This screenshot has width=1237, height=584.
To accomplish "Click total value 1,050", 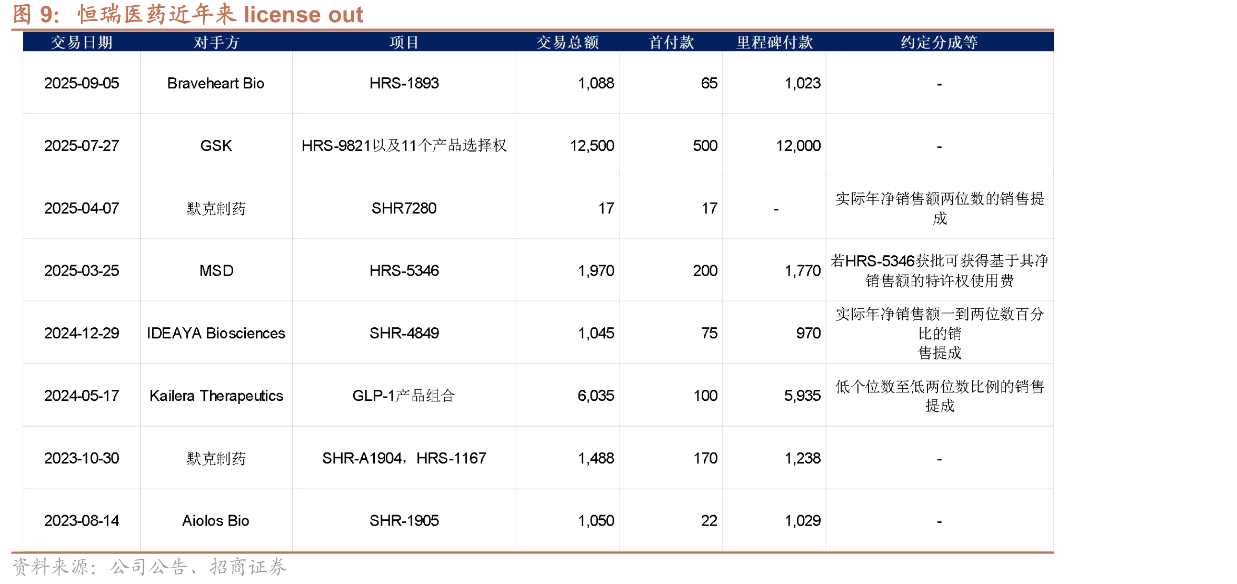I will [596, 521].
